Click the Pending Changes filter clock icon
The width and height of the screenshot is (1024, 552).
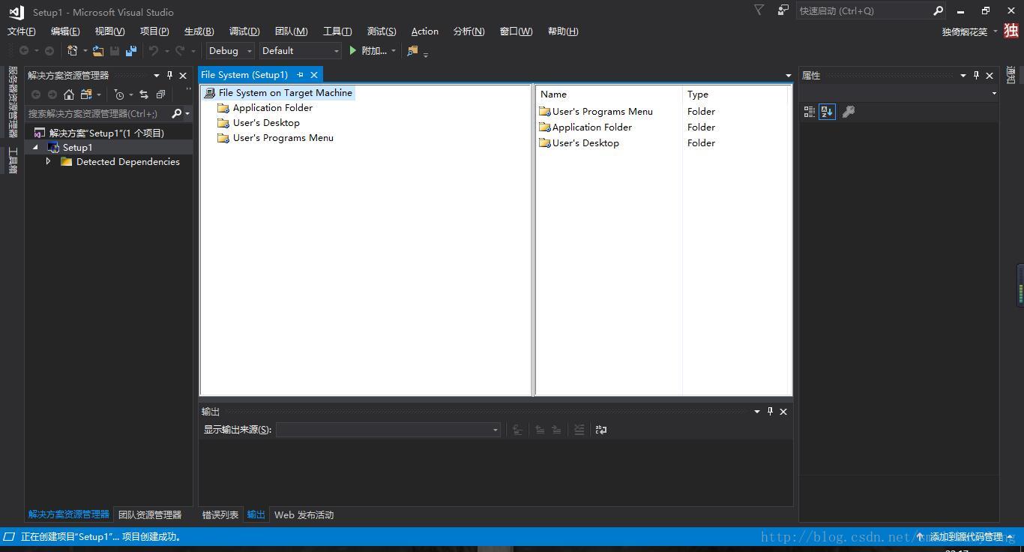pyautogui.click(x=118, y=94)
